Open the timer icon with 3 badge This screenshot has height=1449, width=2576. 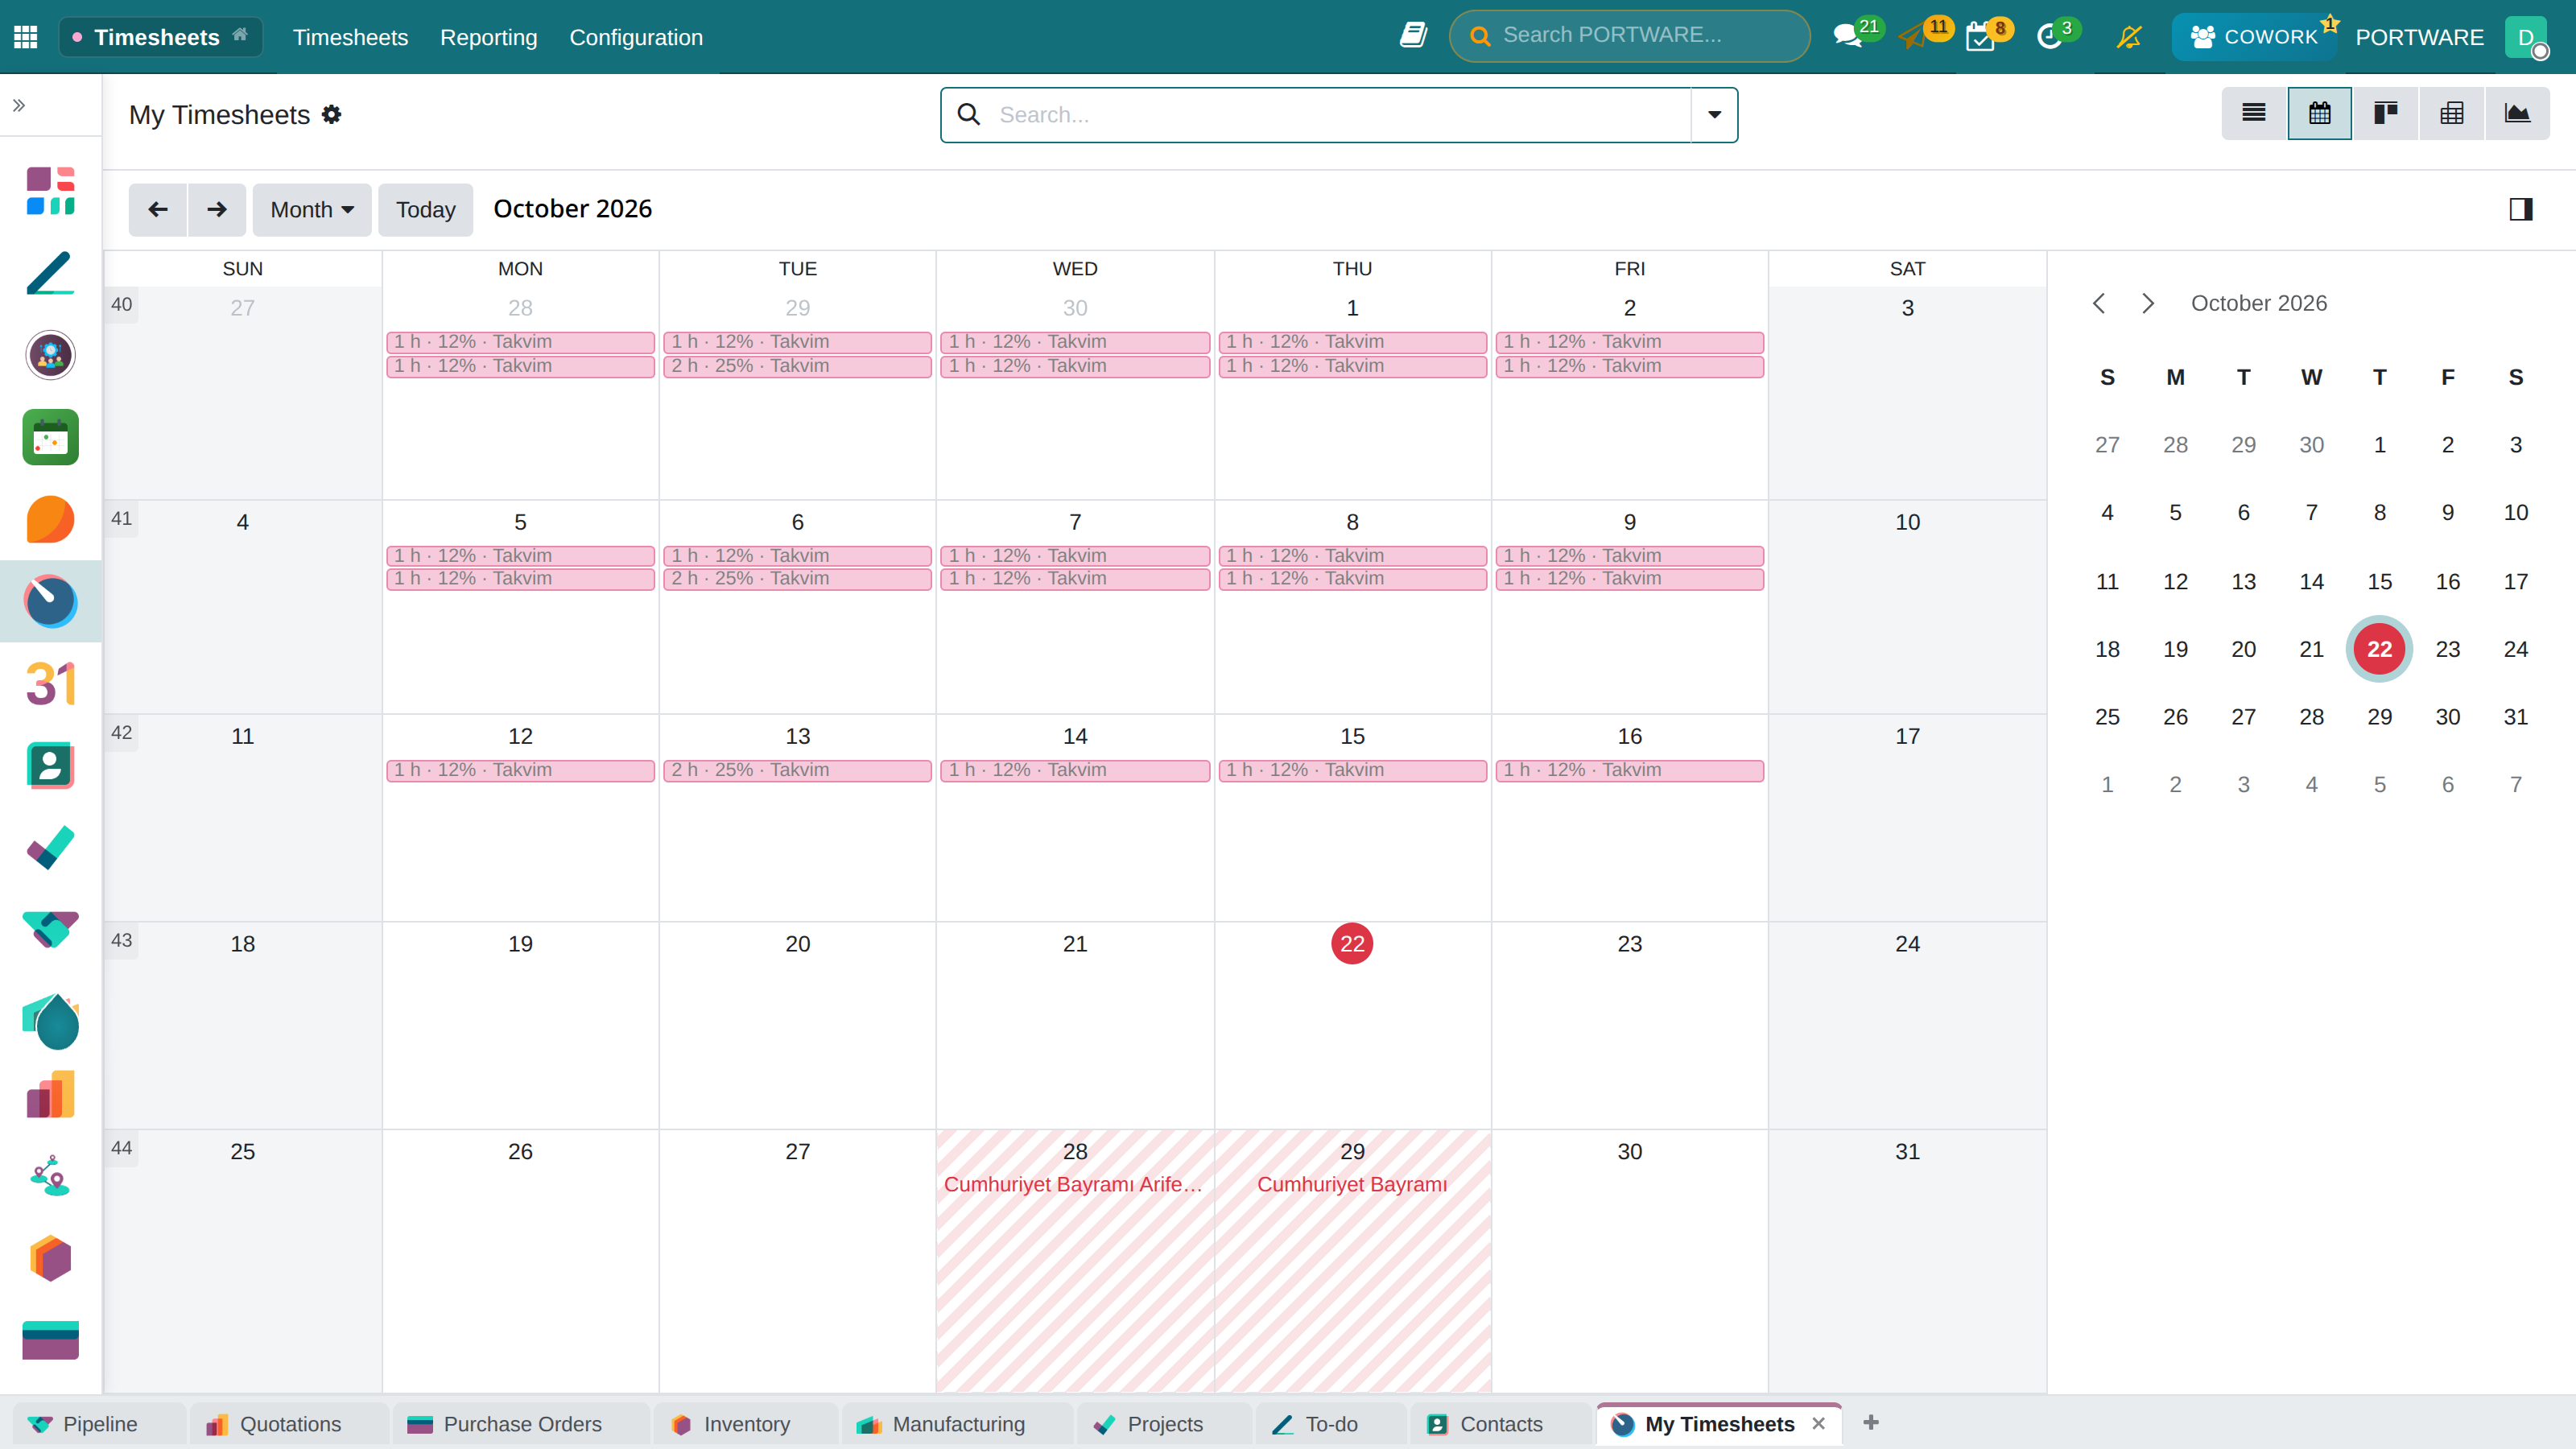coord(2050,37)
